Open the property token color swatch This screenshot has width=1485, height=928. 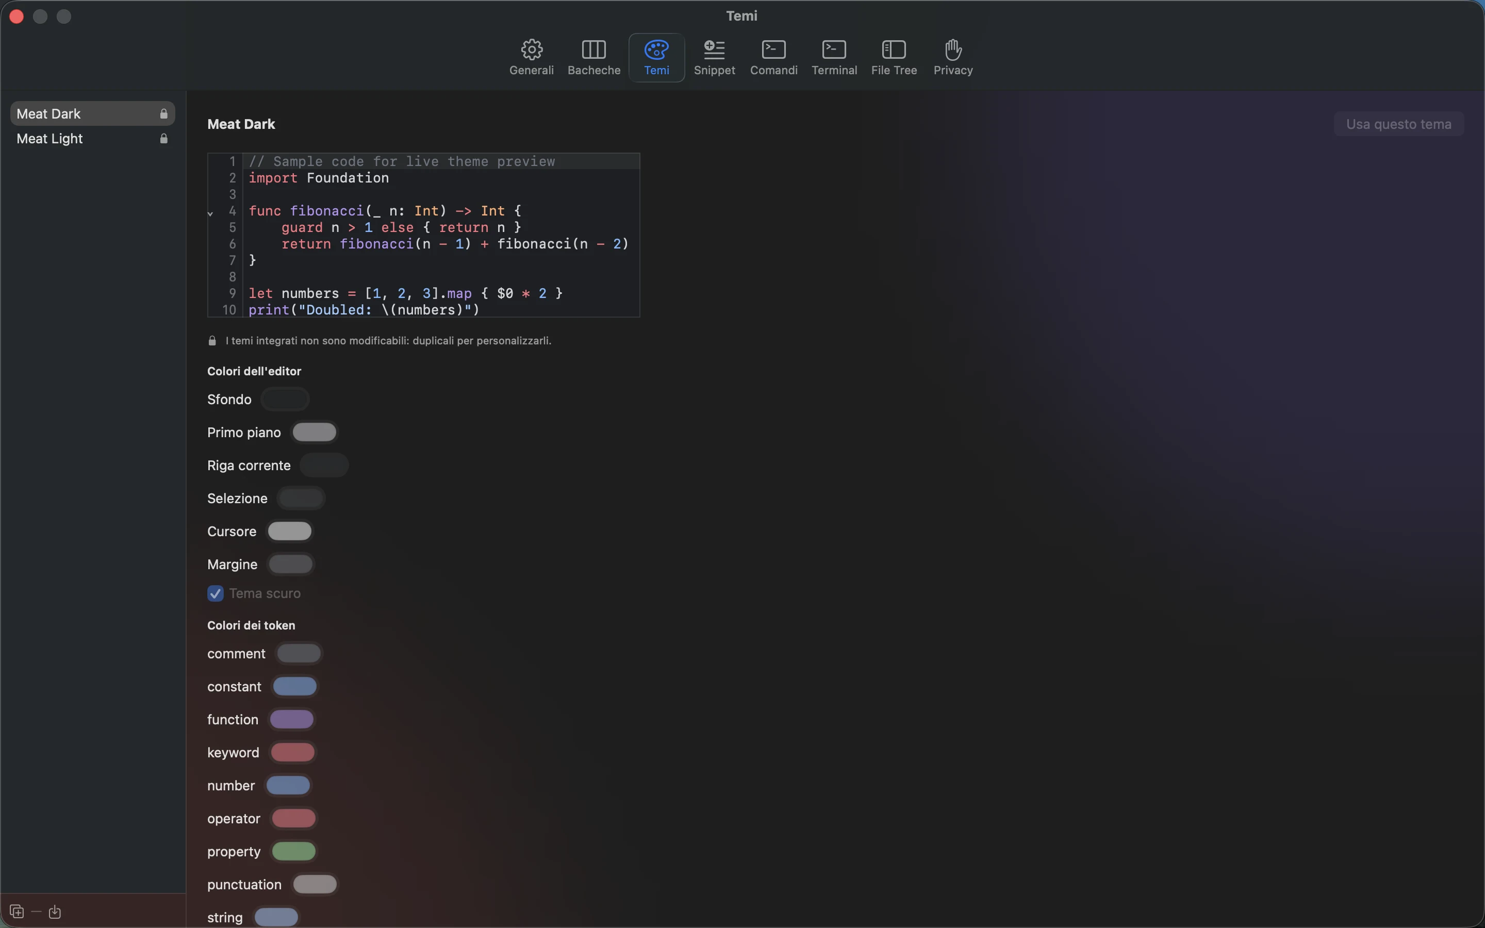[x=294, y=852]
